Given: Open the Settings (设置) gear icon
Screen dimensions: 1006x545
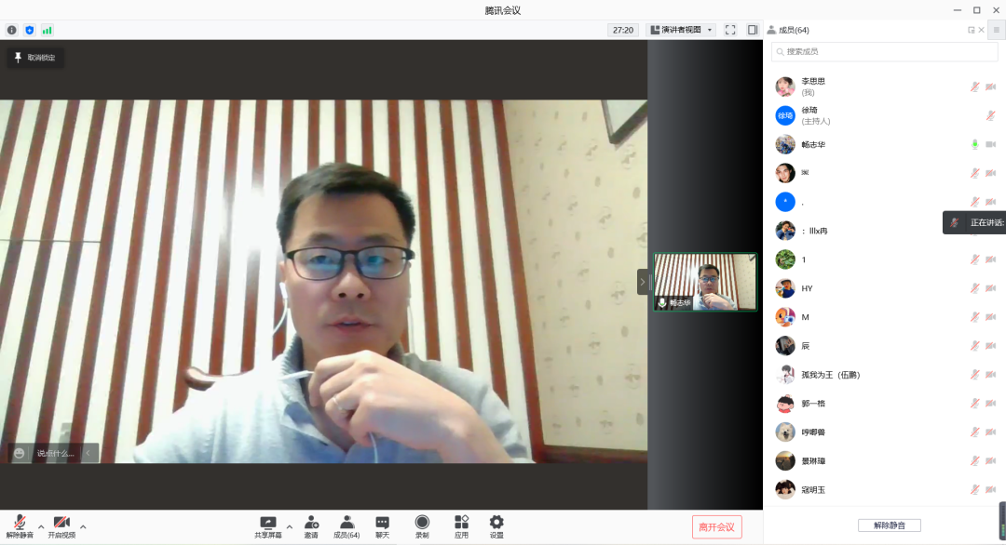Looking at the screenshot, I should point(496,524).
